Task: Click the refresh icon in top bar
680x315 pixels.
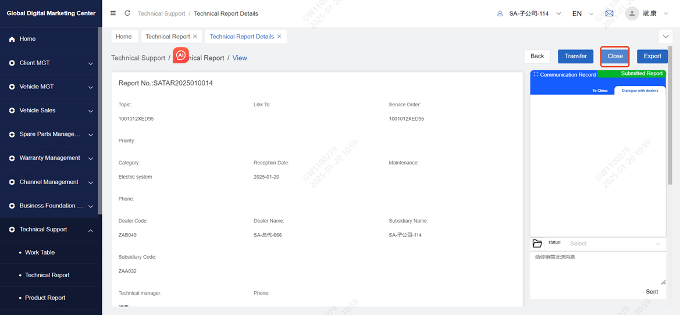Action: pos(127,13)
